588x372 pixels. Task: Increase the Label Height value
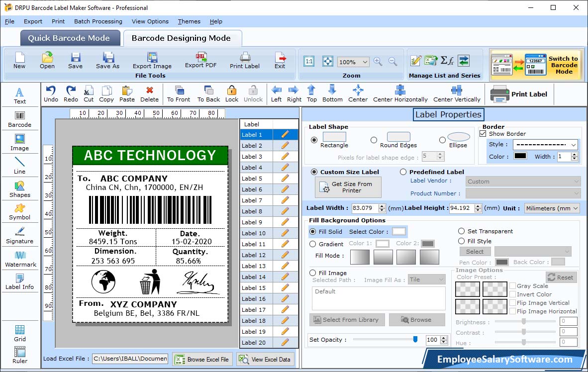pos(478,206)
